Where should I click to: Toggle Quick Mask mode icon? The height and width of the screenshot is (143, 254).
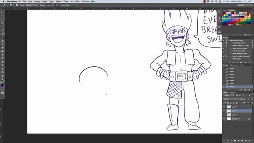tap(2, 89)
